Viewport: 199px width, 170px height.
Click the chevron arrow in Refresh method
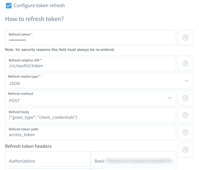tap(169, 98)
